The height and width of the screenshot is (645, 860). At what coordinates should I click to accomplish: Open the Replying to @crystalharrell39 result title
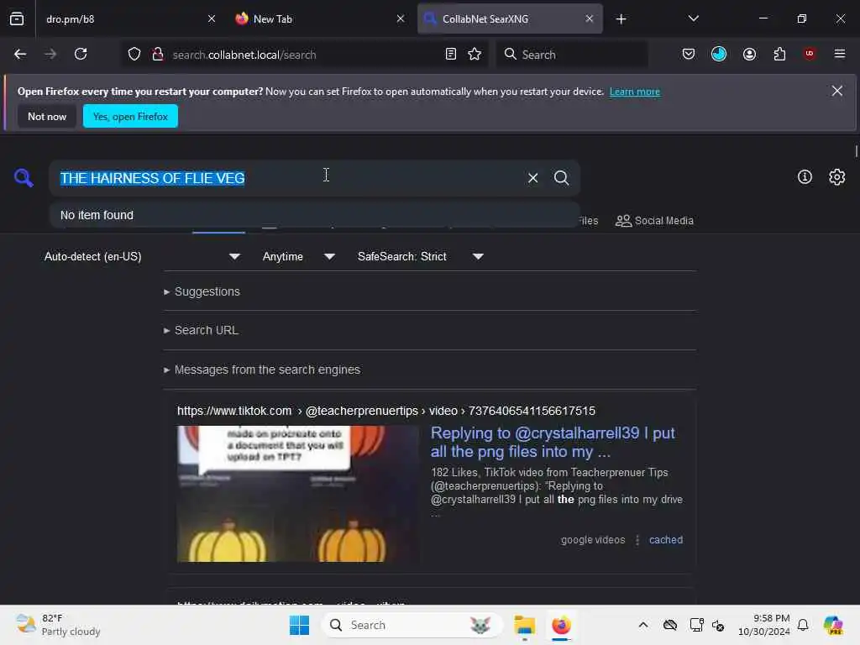pyautogui.click(x=553, y=442)
